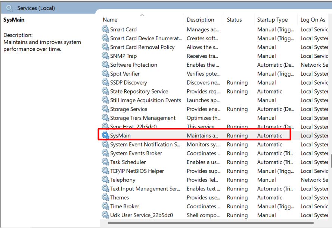Click the Telephony service gear icon
This screenshot has width=332, height=228.
click(105, 180)
